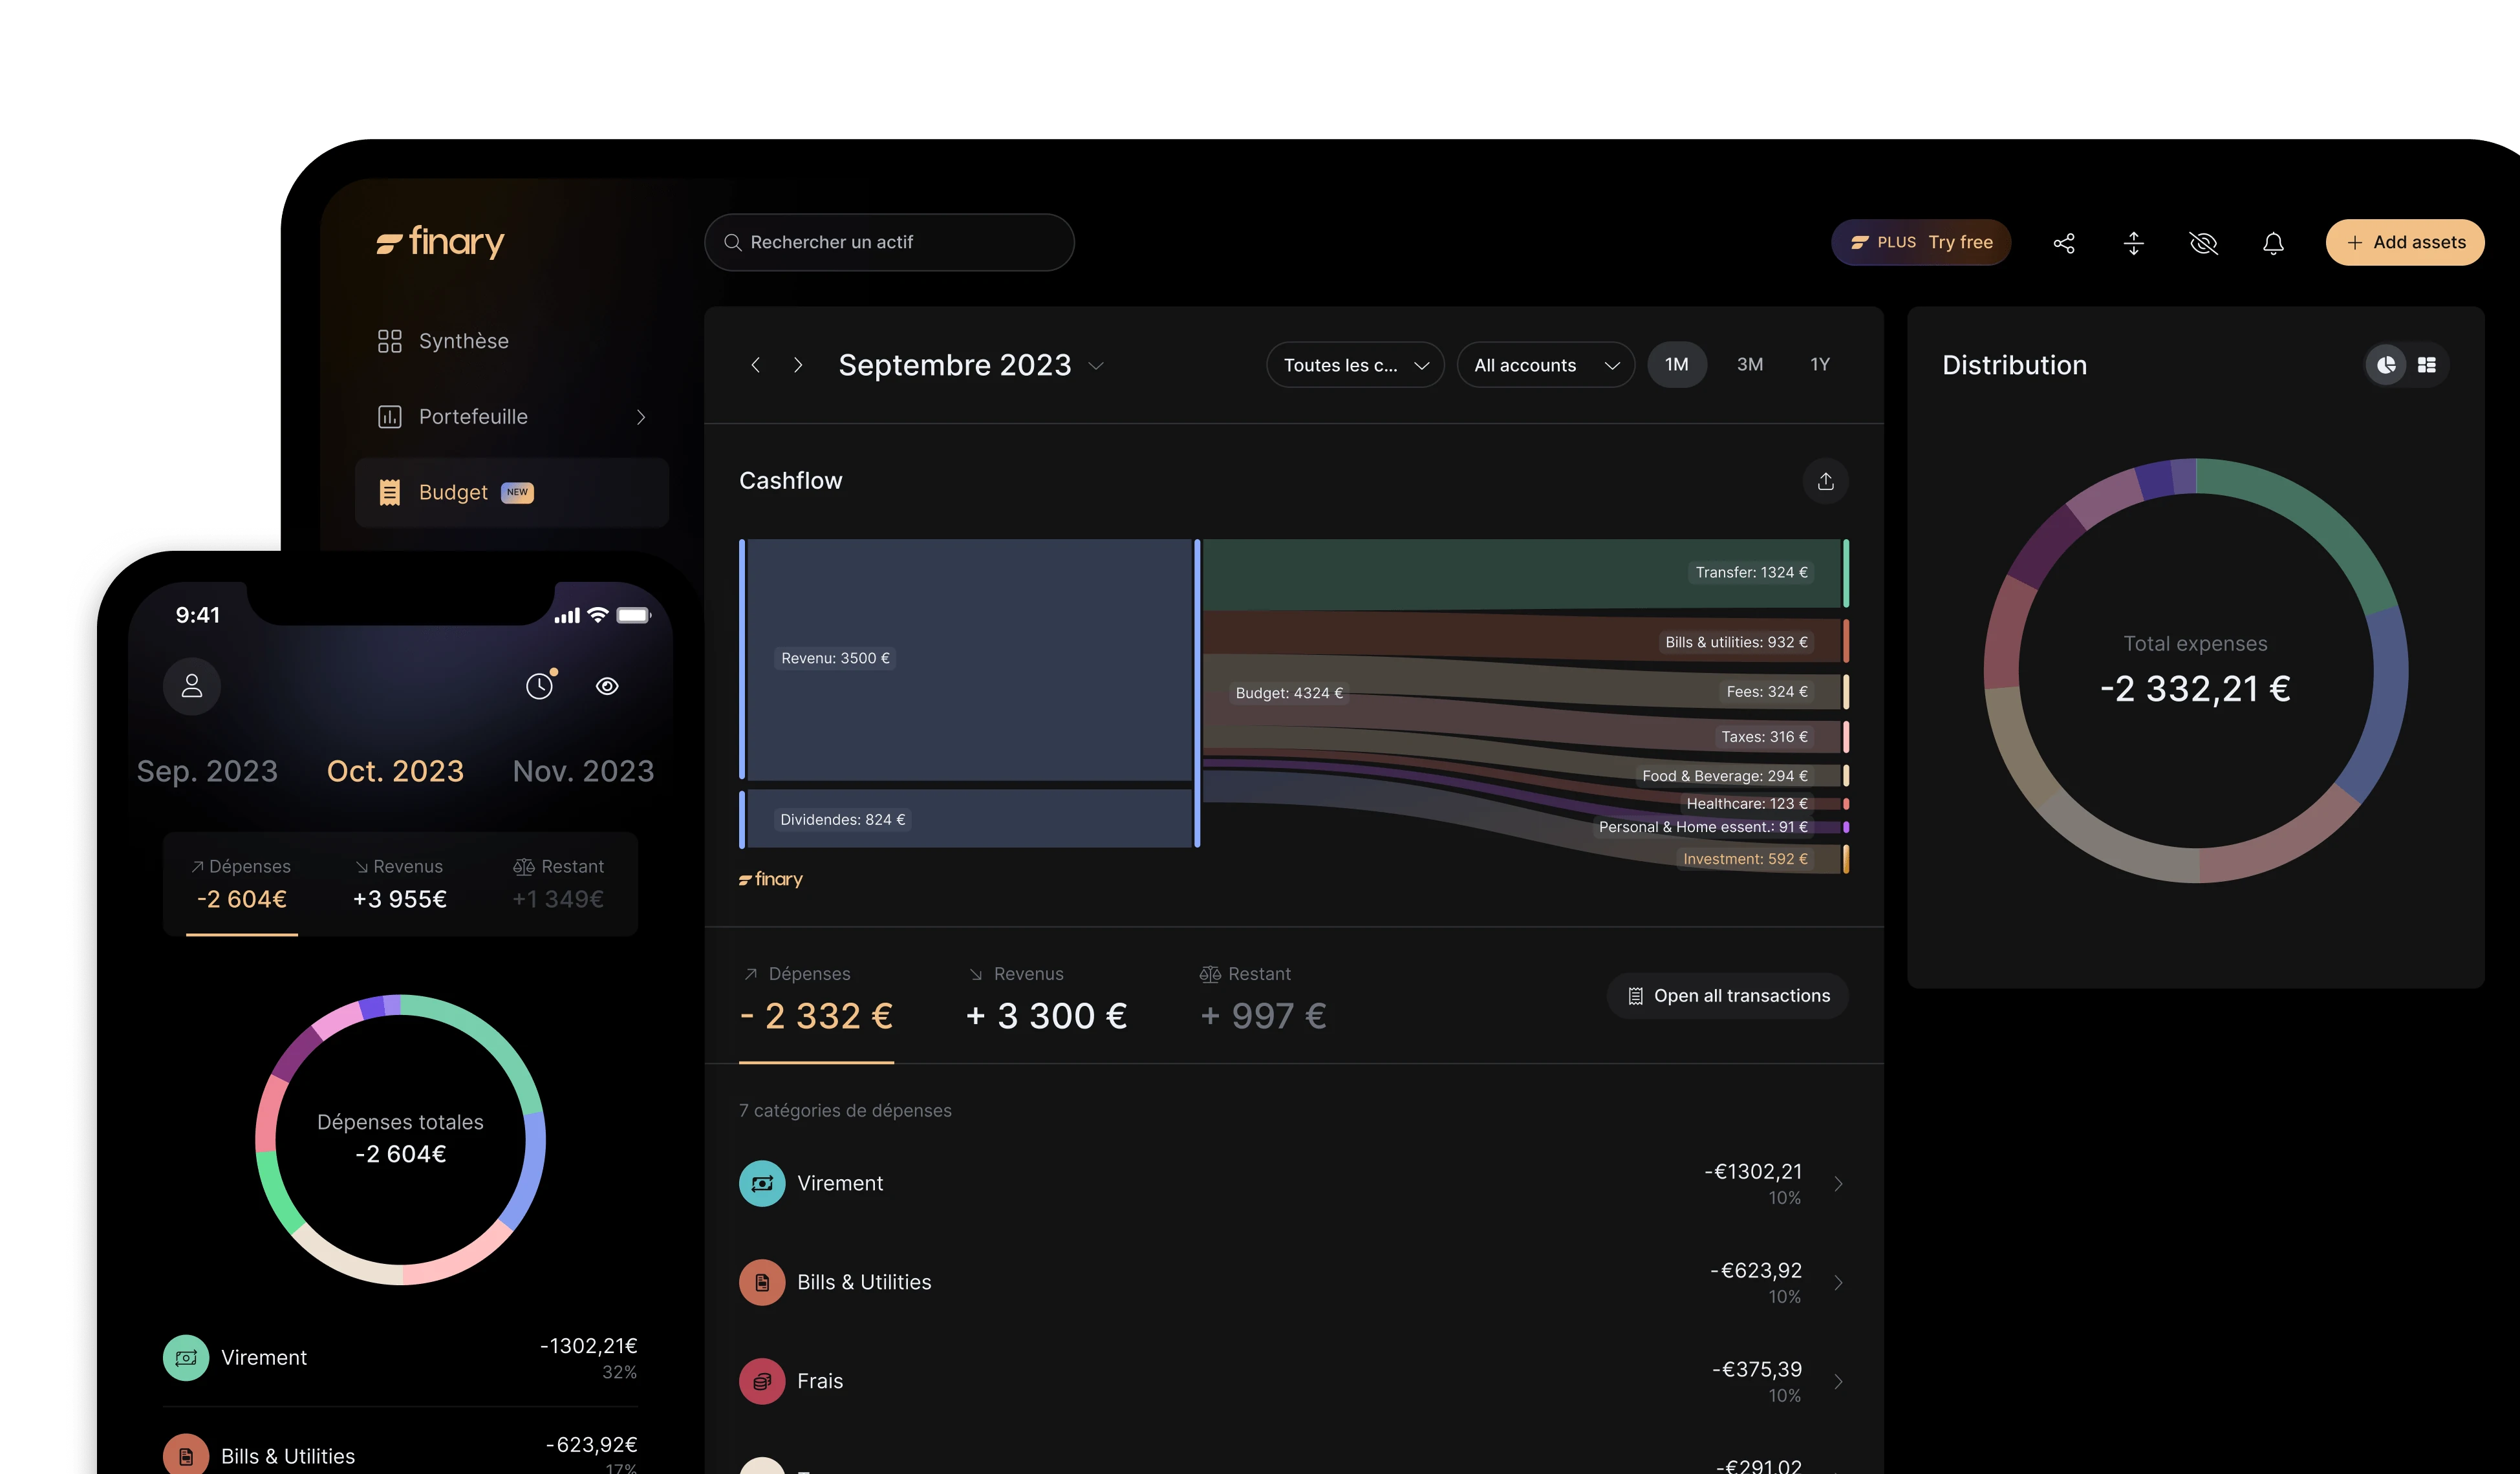The height and width of the screenshot is (1474, 2520).
Task: Click the Add assets button
Action: pos(2404,243)
